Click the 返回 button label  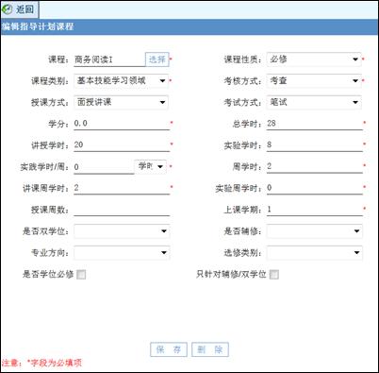25,9
